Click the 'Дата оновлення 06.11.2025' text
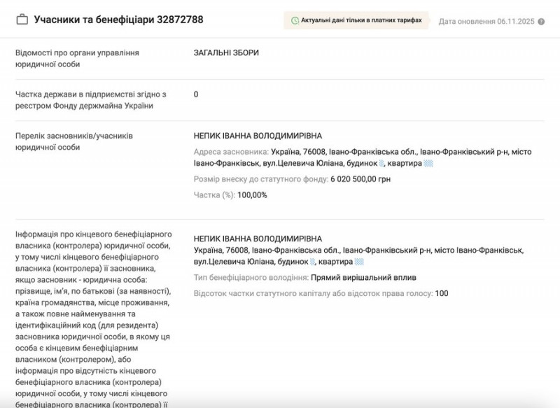 tap(486, 22)
